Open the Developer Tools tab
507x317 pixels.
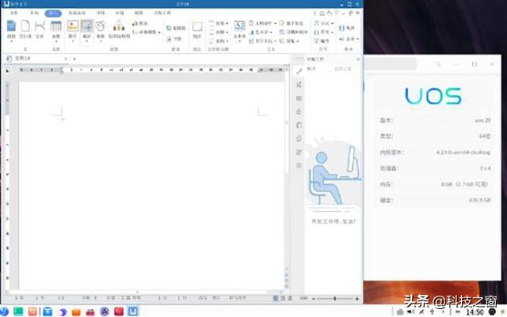pyautogui.click(x=162, y=13)
